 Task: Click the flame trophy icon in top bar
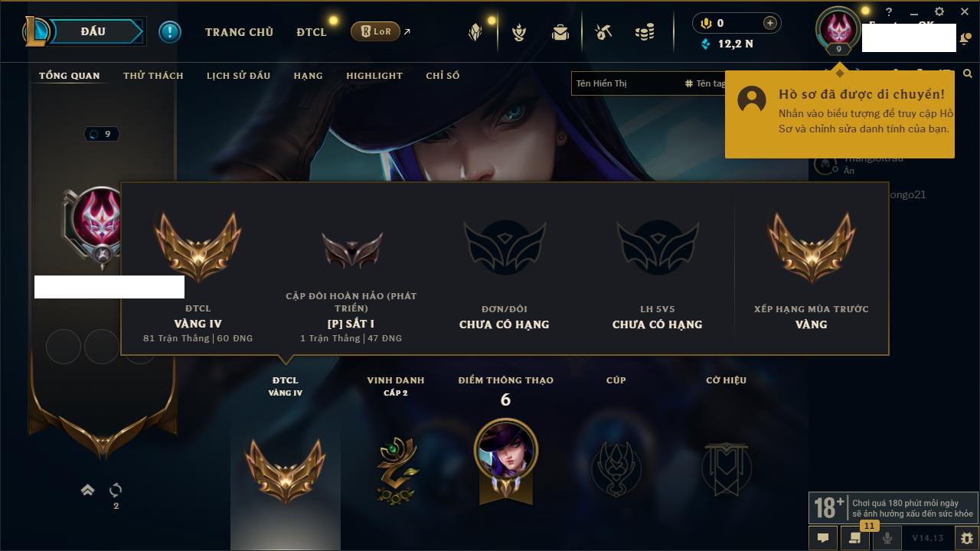coord(519,32)
